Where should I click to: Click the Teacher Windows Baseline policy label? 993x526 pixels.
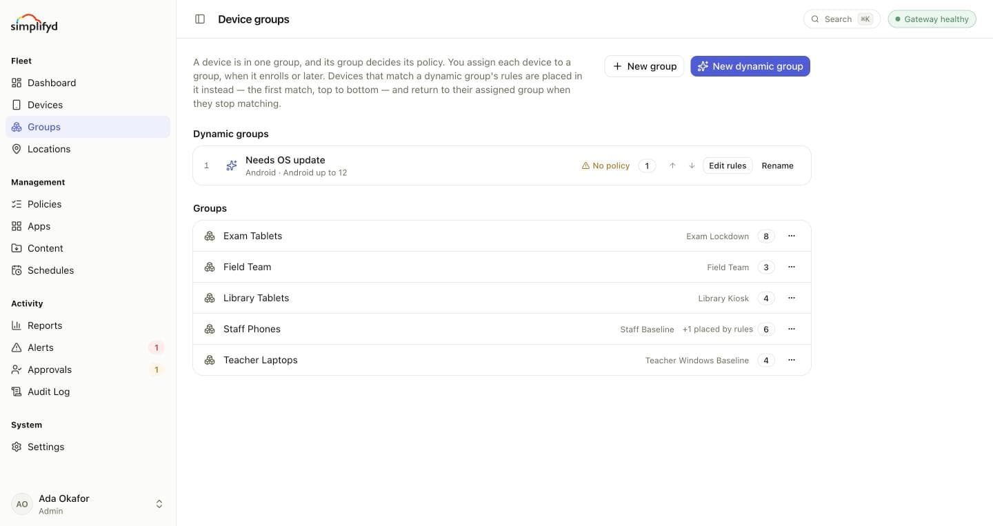click(696, 361)
